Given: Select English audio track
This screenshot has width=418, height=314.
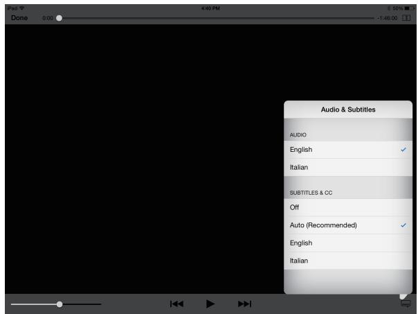Looking at the screenshot, I should click(348, 150).
